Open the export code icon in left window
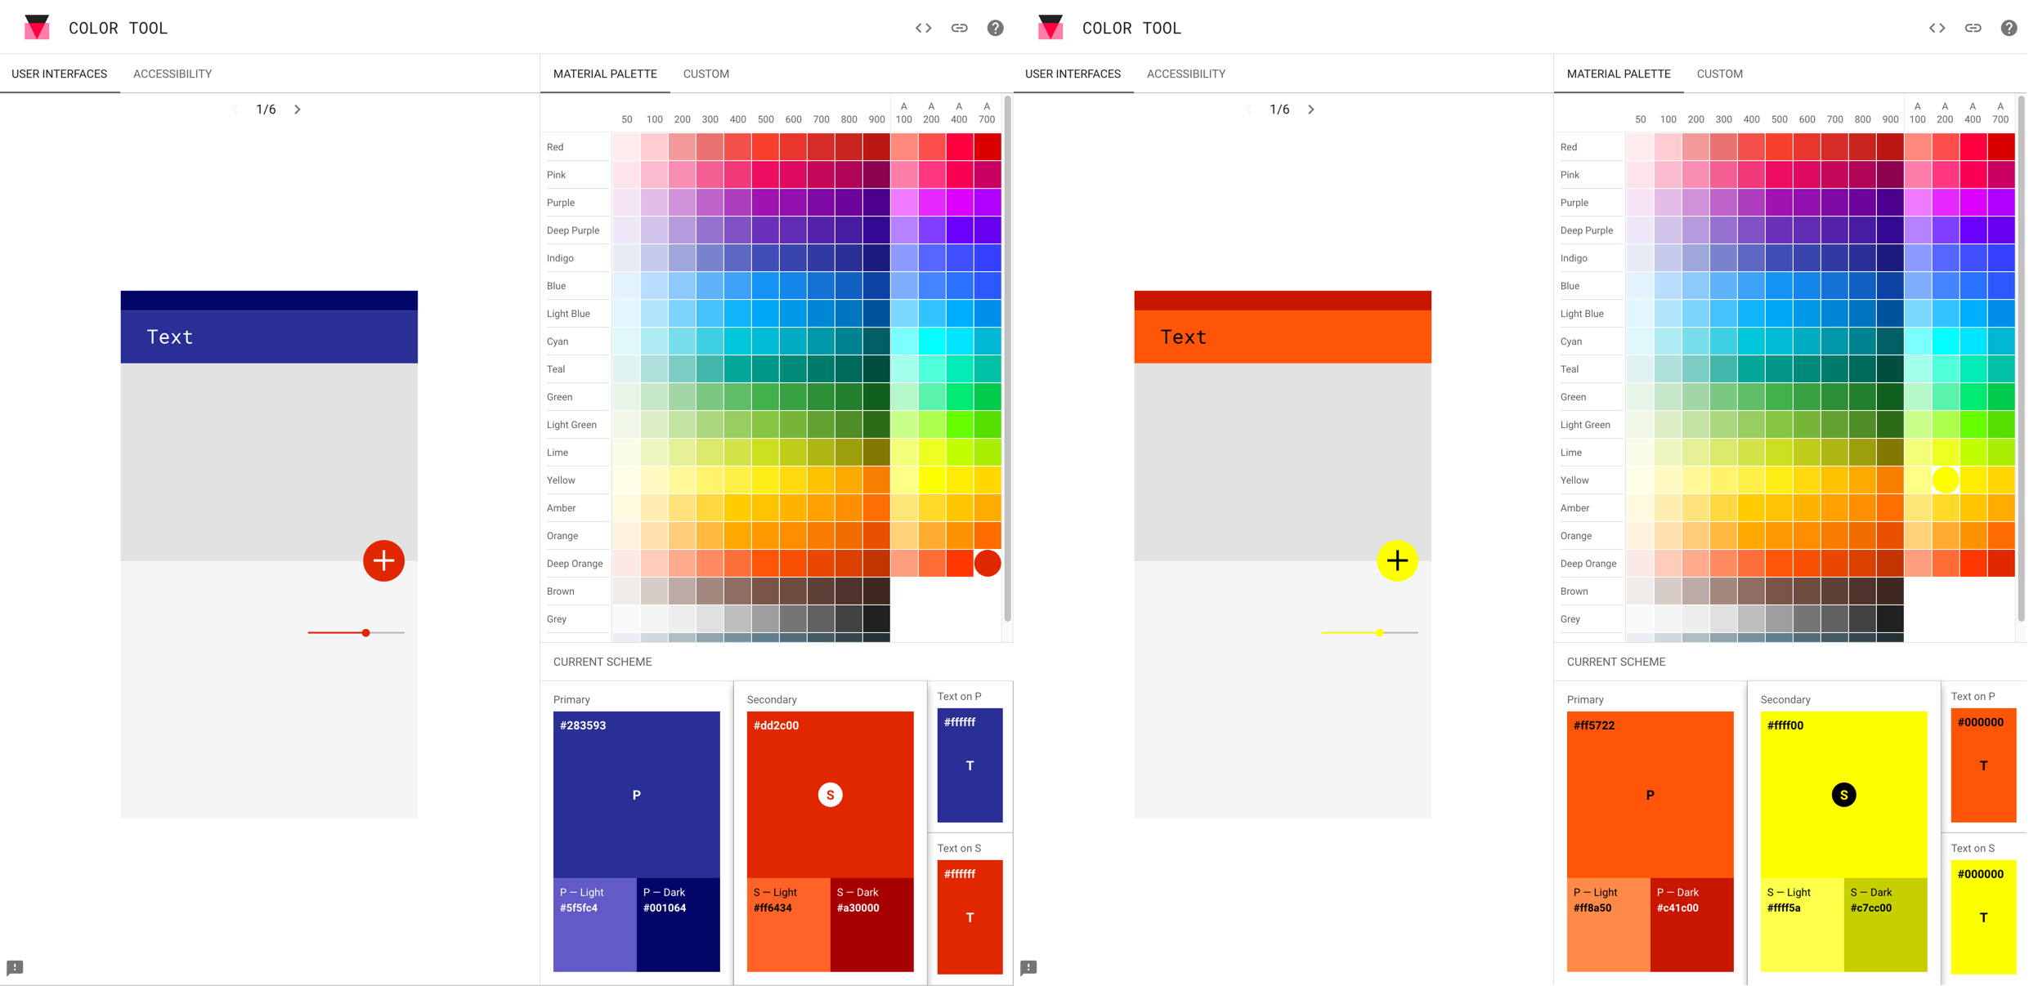The height and width of the screenshot is (986, 2029). point(924,28)
